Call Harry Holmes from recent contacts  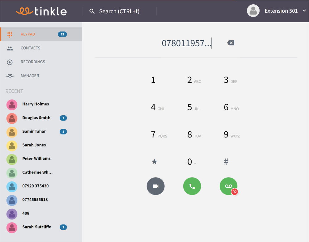[36, 104]
